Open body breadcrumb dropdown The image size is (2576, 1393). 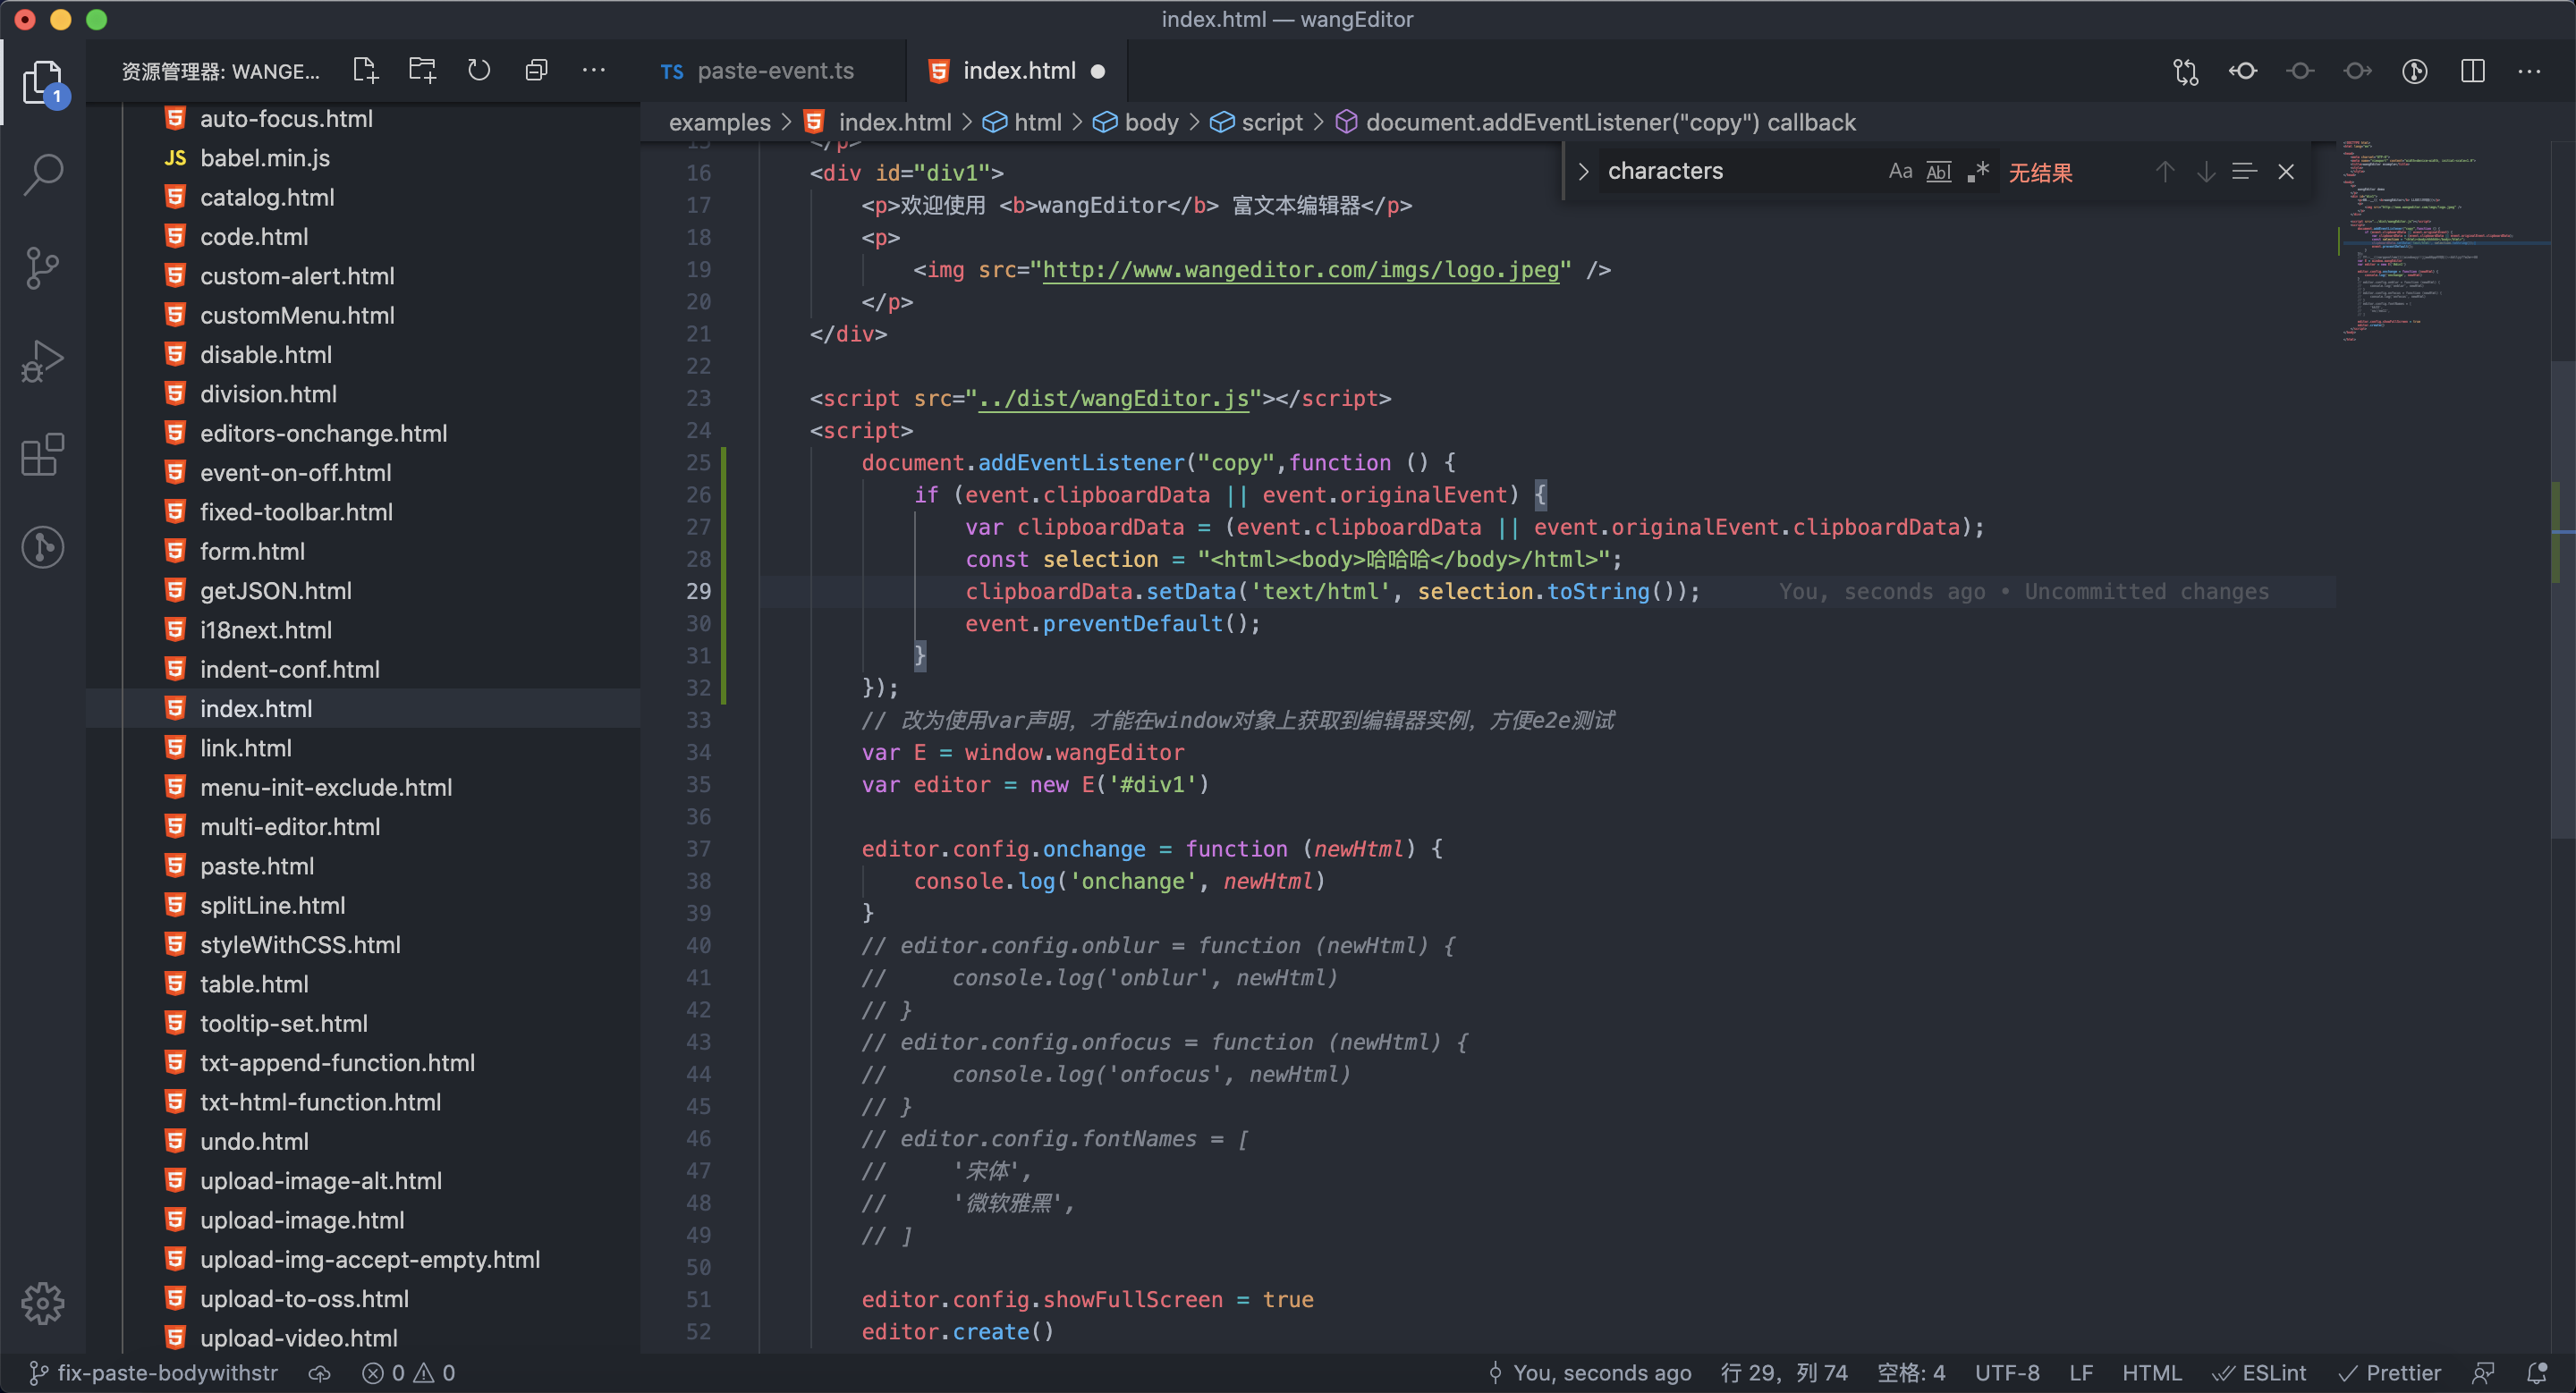tap(1136, 122)
